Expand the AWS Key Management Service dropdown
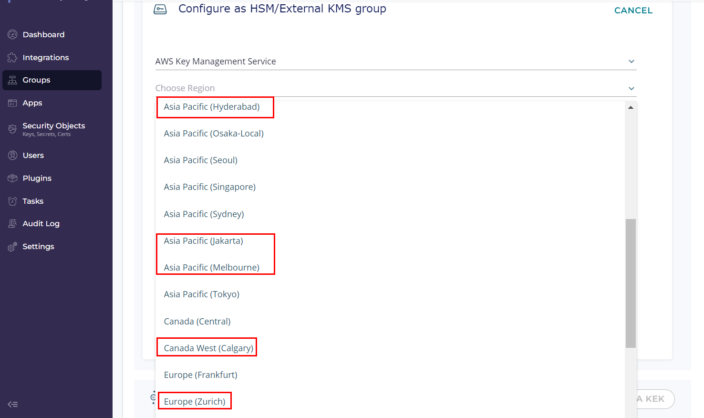This screenshot has width=704, height=418. 631,62
